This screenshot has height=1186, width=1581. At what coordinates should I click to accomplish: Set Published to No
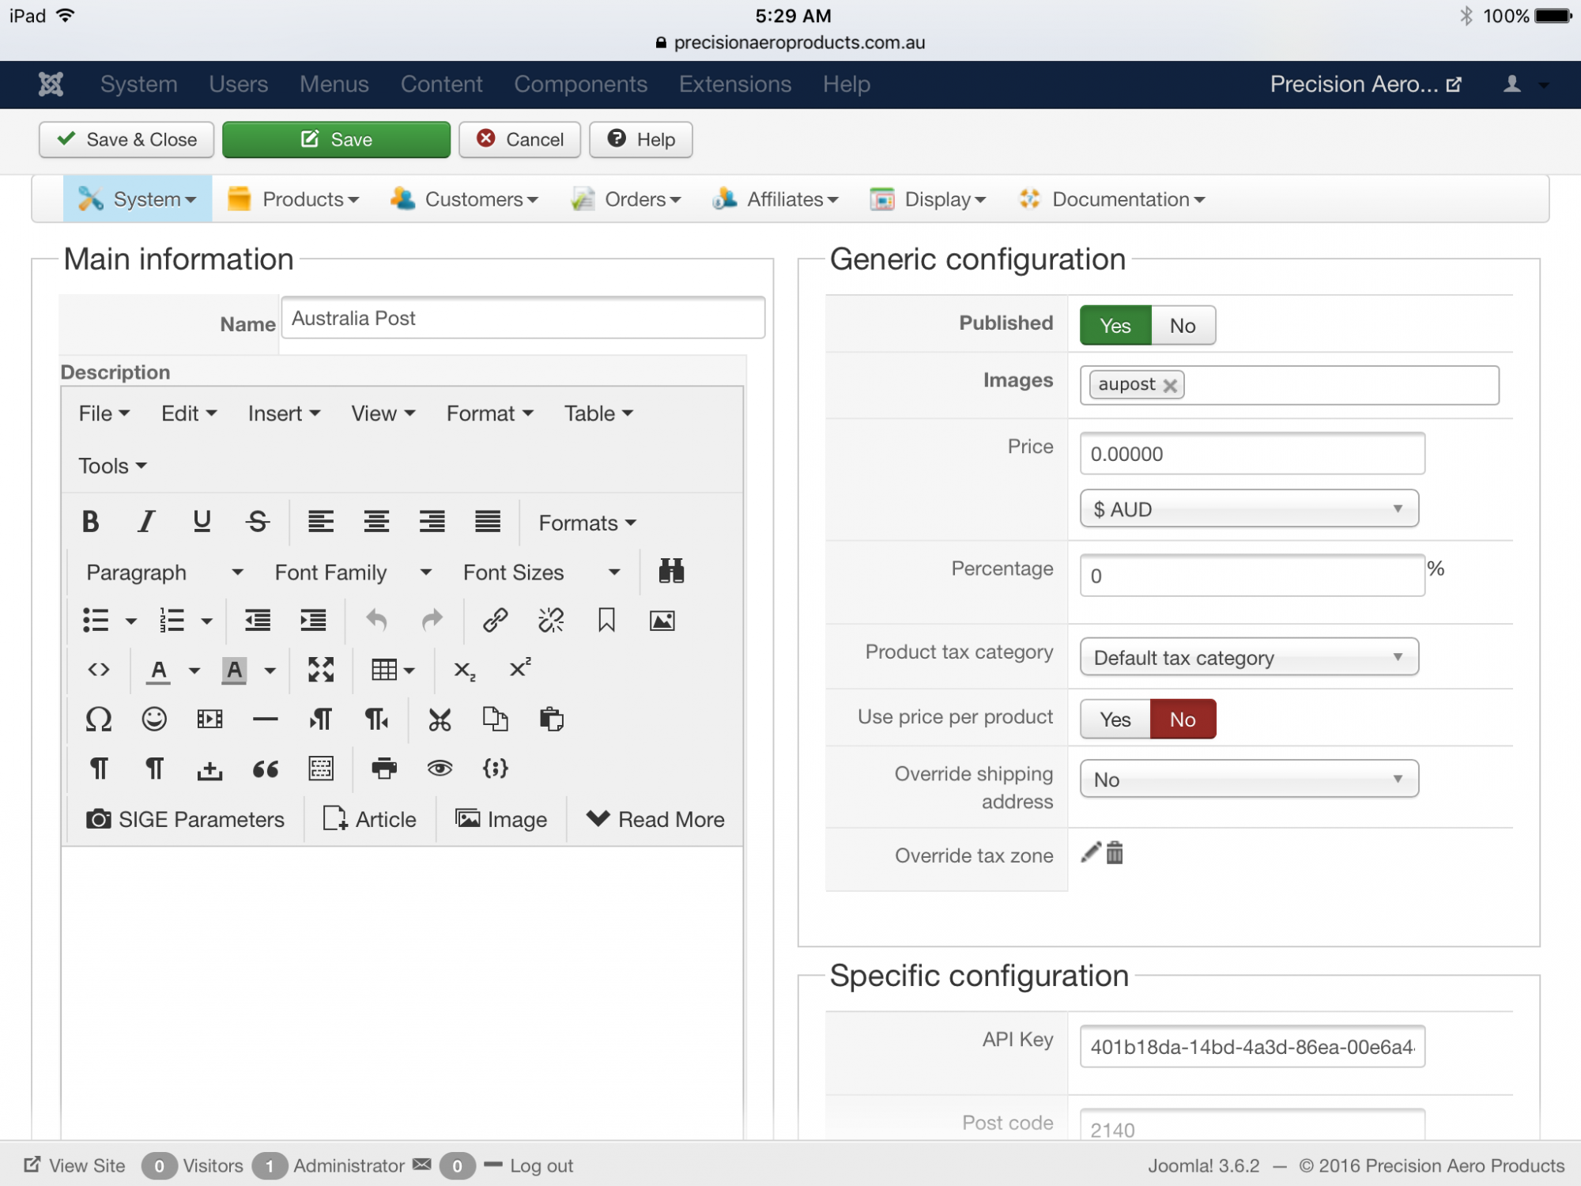pos(1183,326)
